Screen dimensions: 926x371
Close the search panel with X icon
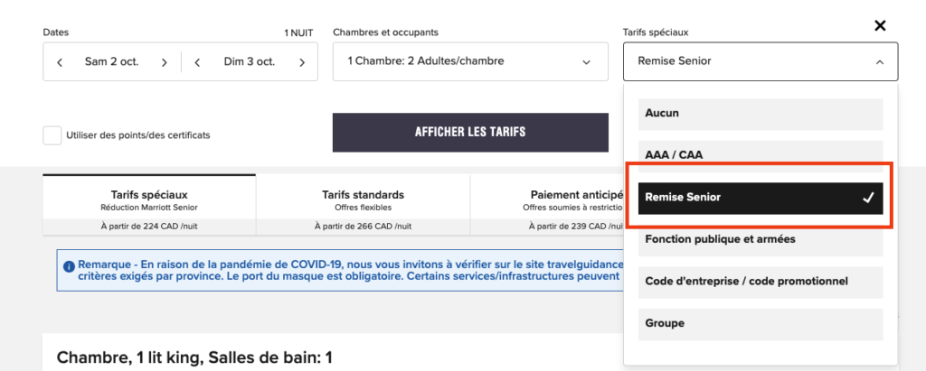(880, 25)
